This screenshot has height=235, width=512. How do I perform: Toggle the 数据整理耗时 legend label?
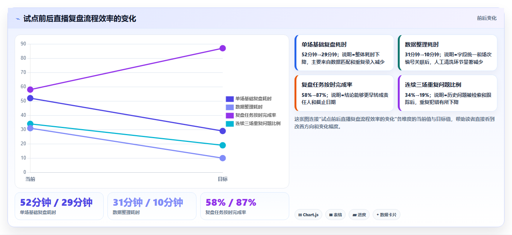(249, 107)
